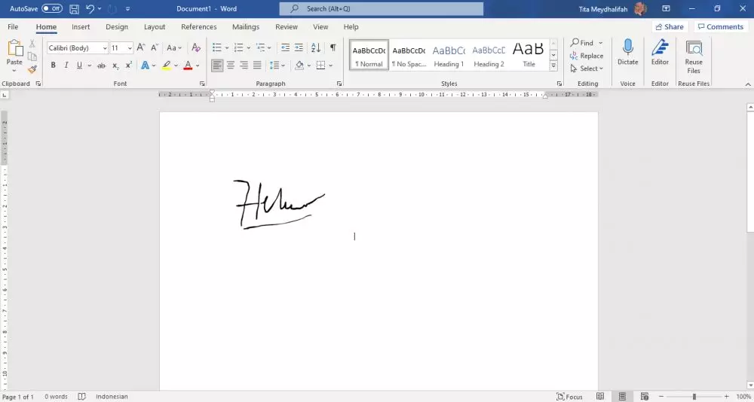754x402 pixels.
Task: Switch to the Layout tab
Action: pos(155,27)
